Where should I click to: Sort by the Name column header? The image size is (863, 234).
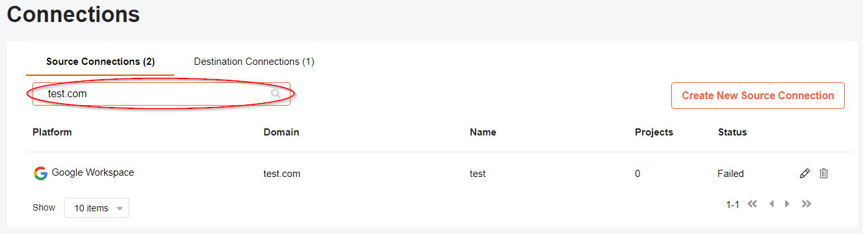tap(483, 132)
